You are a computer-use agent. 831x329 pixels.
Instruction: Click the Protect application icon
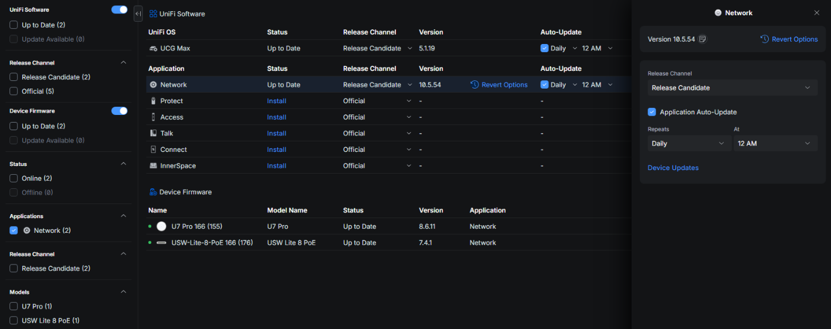tap(153, 101)
